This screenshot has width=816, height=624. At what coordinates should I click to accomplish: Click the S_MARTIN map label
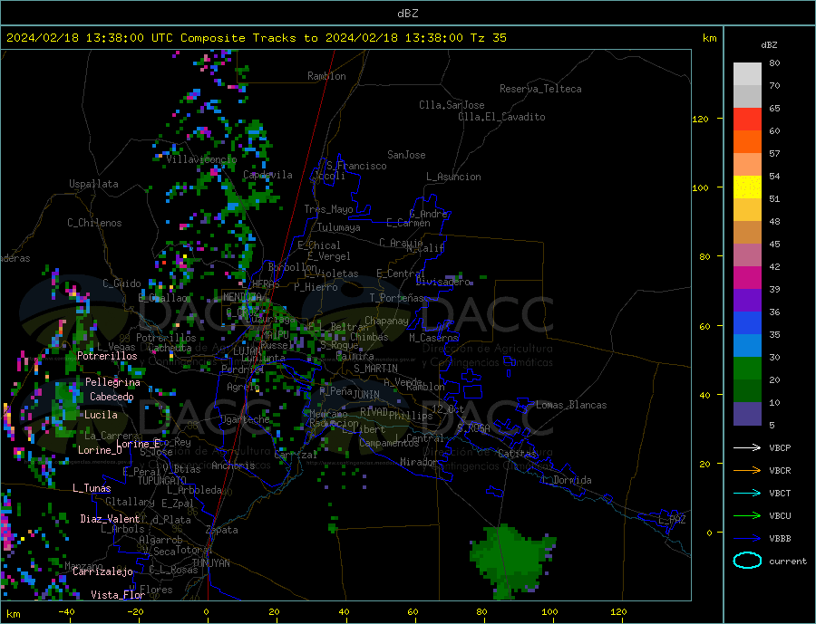375,369
